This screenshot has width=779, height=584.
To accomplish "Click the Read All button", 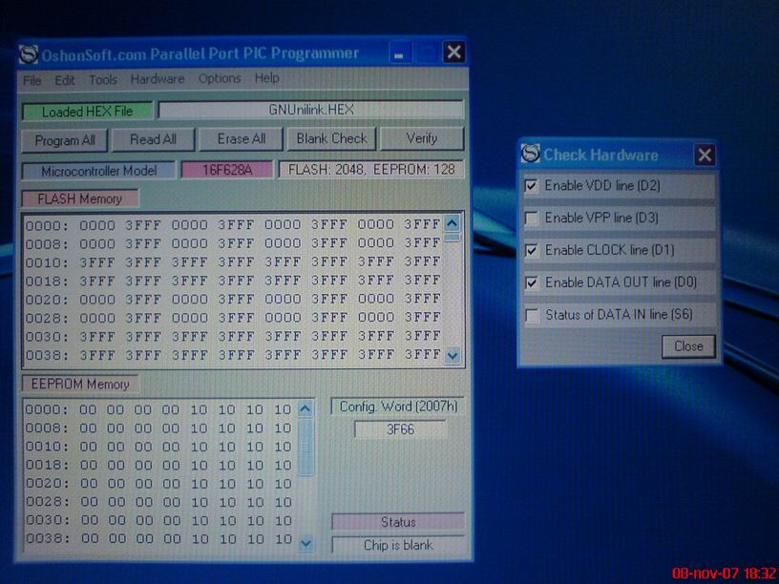I will pyautogui.click(x=153, y=139).
